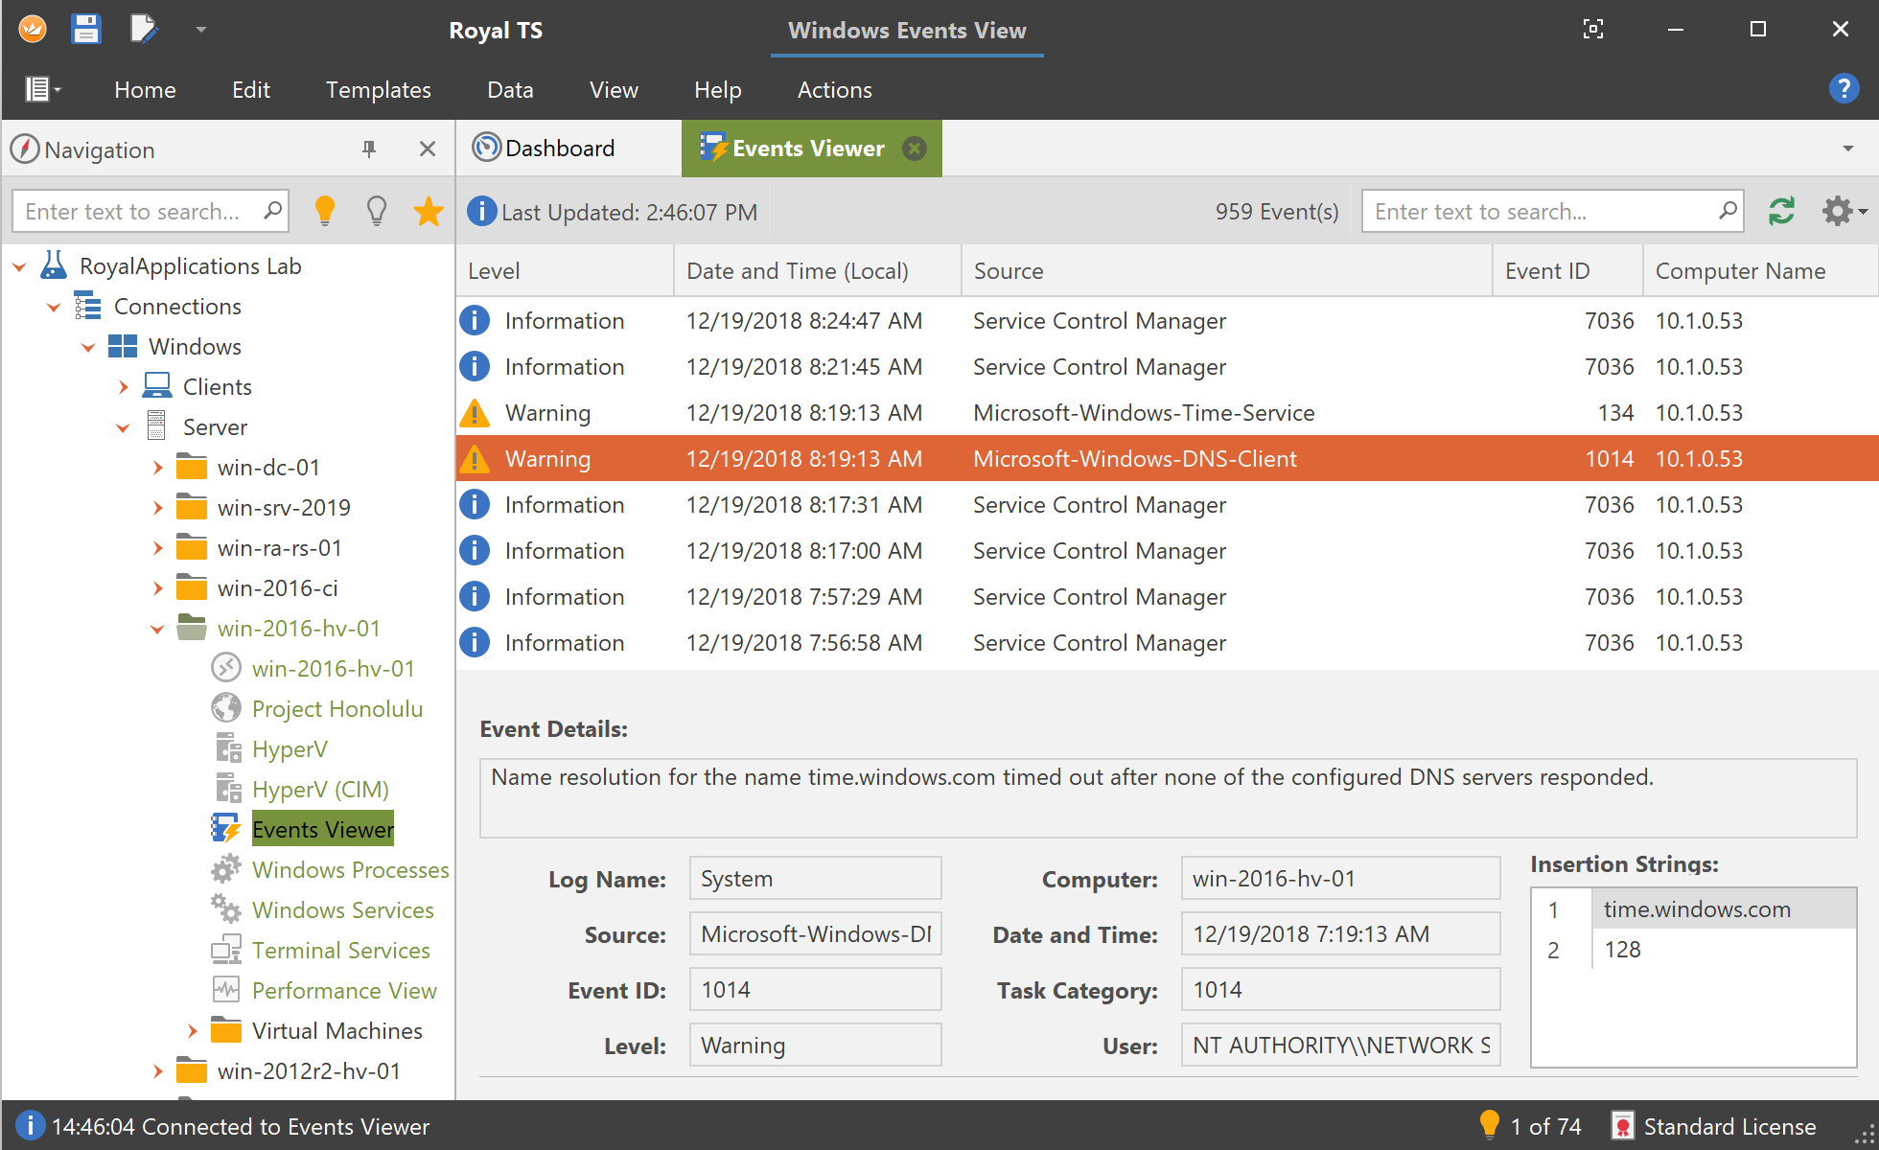The width and height of the screenshot is (1879, 1150).
Task: Collapse the Server tree node
Action: (123, 427)
